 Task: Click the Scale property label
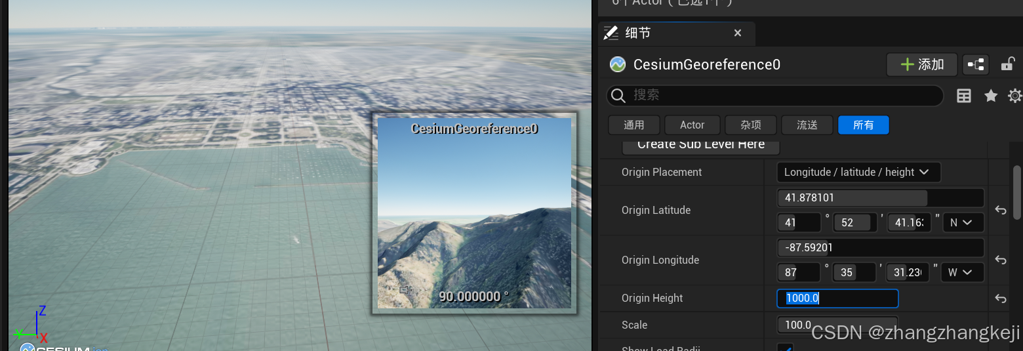click(634, 325)
